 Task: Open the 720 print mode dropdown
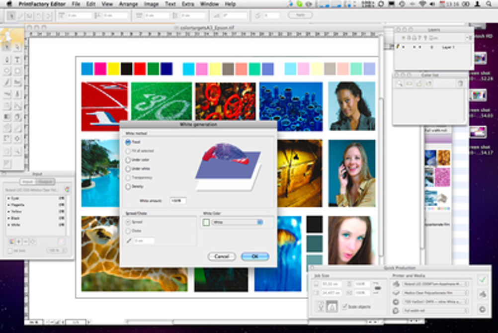coord(436,302)
